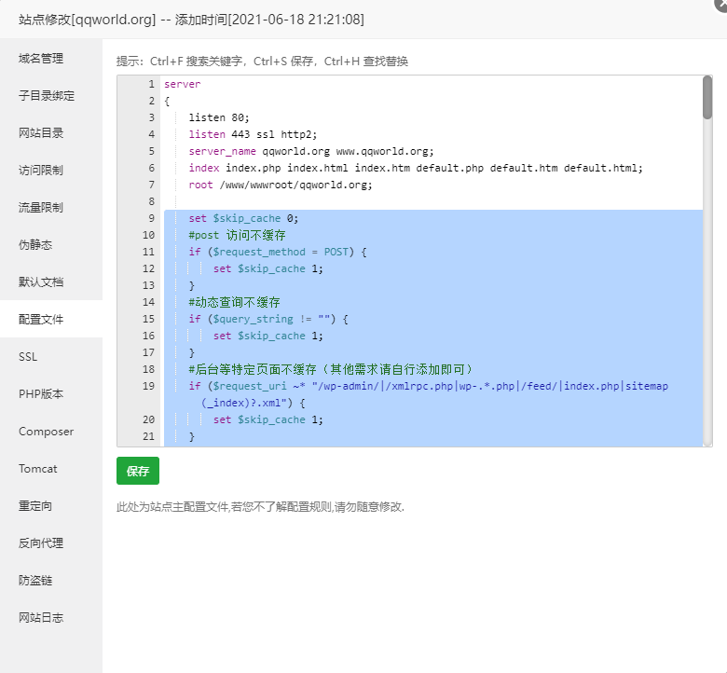Switch to PHP版本 tab
Viewport: 727px width, 673px height.
click(41, 393)
